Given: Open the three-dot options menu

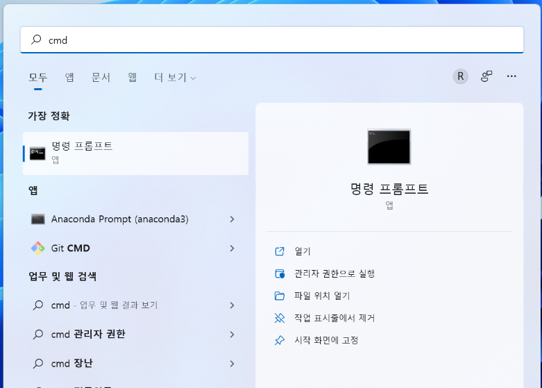Looking at the screenshot, I should pos(511,76).
